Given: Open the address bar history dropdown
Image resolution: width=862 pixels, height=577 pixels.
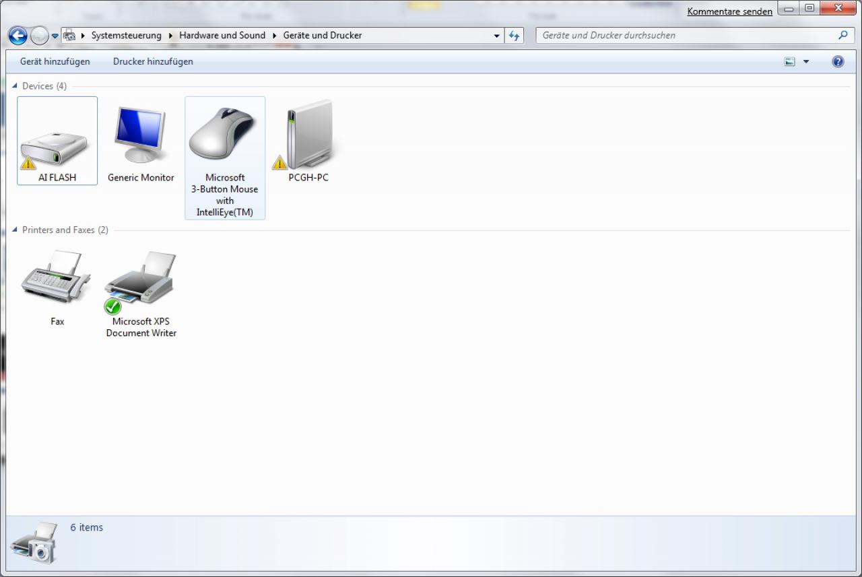Looking at the screenshot, I should pos(497,36).
